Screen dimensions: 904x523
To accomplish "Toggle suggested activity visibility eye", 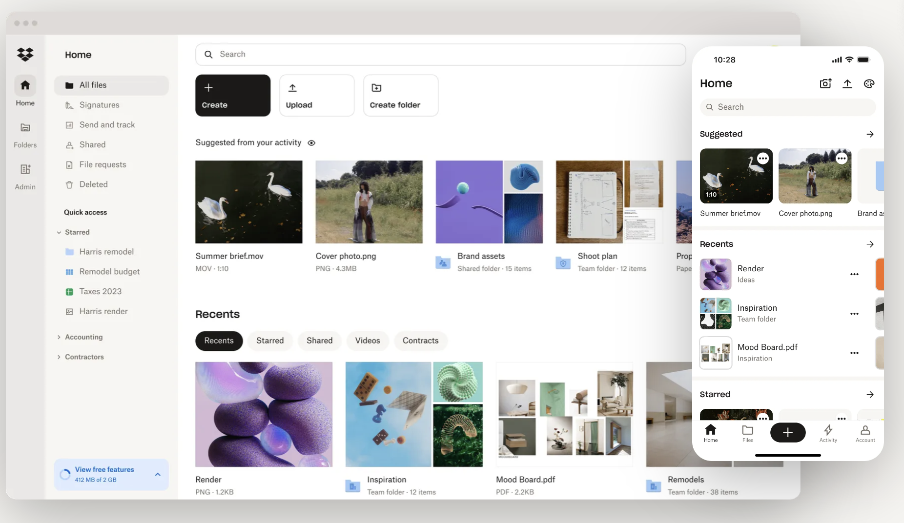I will pyautogui.click(x=311, y=143).
